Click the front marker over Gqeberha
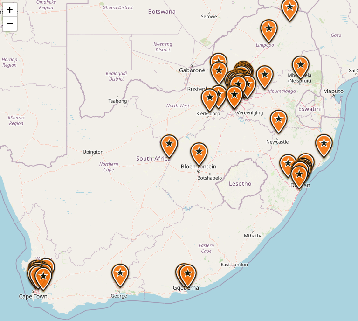The width and height of the screenshot is (358, 321). click(188, 276)
